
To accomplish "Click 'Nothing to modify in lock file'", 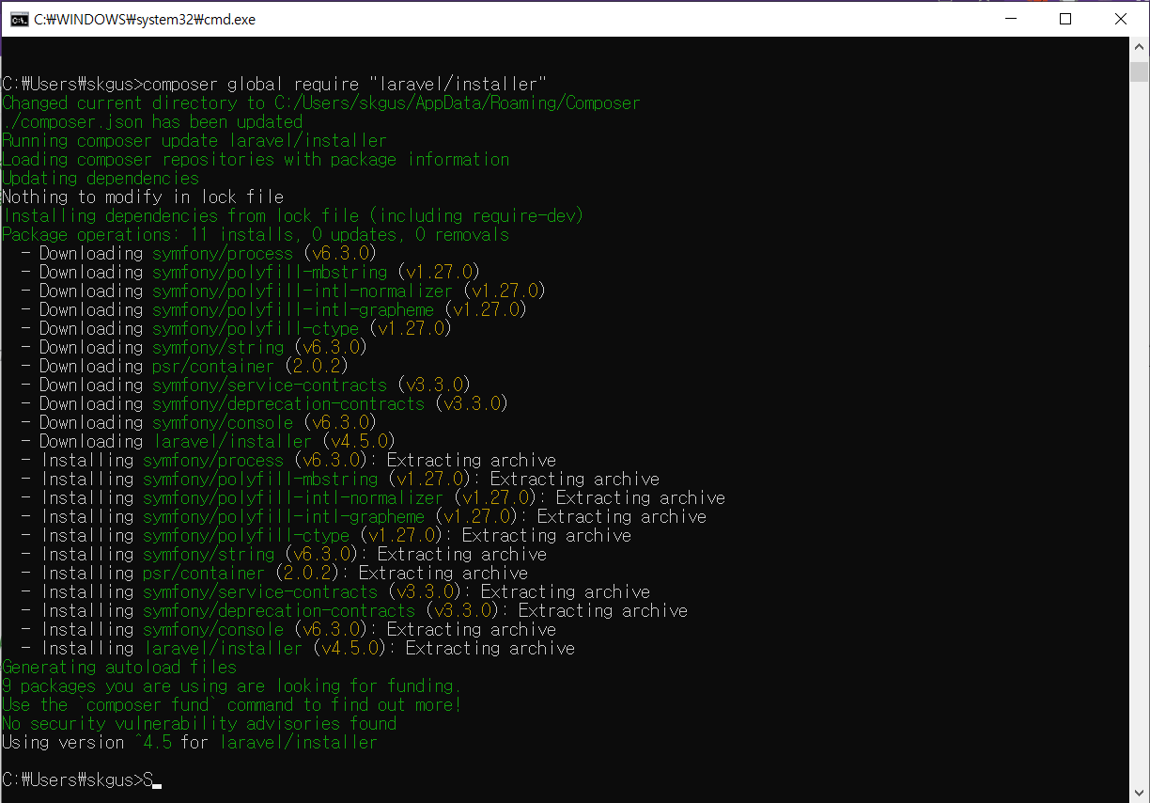I will (143, 197).
